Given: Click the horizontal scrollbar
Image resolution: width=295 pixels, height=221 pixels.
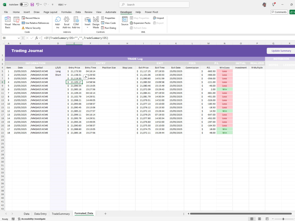Looking at the screenshot, I should pos(241,214).
